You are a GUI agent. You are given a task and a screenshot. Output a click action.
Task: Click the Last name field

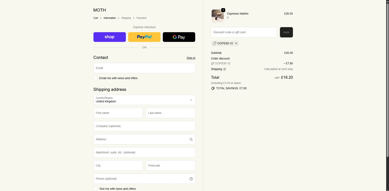point(170,113)
